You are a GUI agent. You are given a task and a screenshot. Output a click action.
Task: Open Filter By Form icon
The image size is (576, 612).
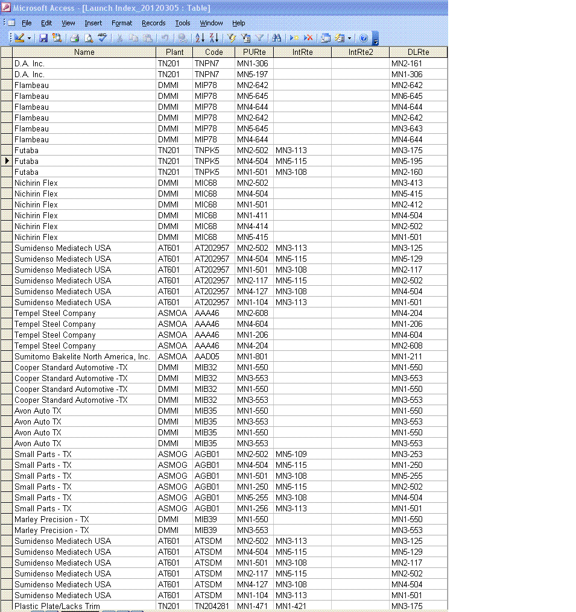click(245, 38)
